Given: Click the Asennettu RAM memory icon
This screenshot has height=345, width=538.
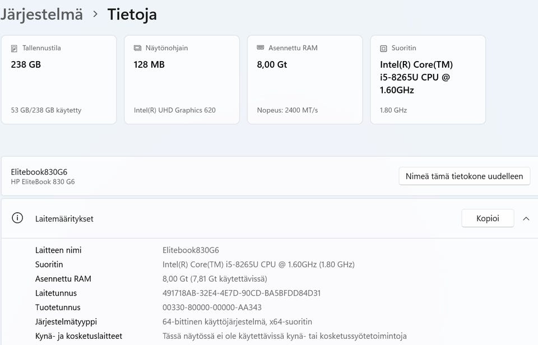Looking at the screenshot, I should (x=261, y=48).
